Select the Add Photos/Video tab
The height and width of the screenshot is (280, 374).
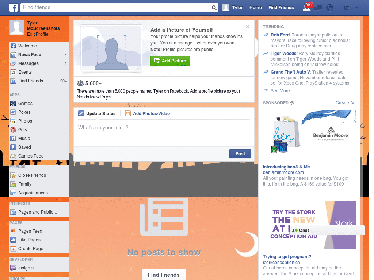point(148,114)
